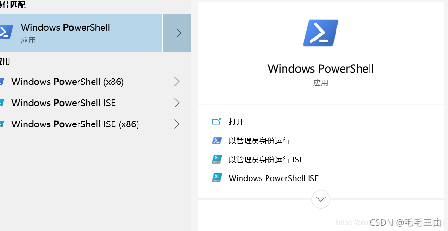Screen dimensions: 448x231
Task: Open Windows PowerShell (x86) from the apps list
Action: click(x=68, y=82)
